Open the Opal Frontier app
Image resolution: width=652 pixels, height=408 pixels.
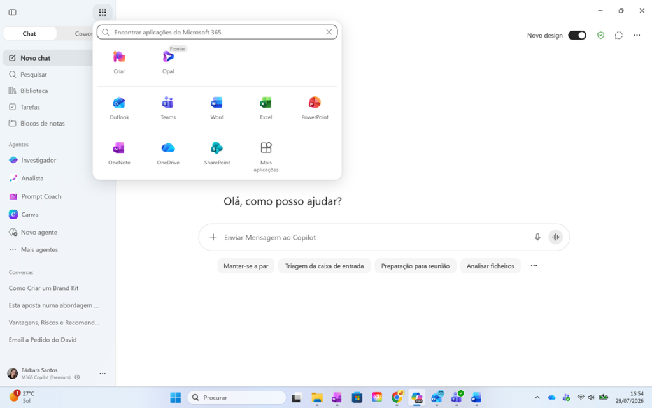168,62
